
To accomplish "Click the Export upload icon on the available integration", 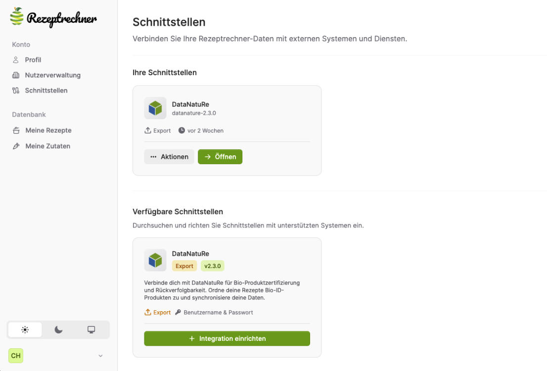I will [x=147, y=313].
